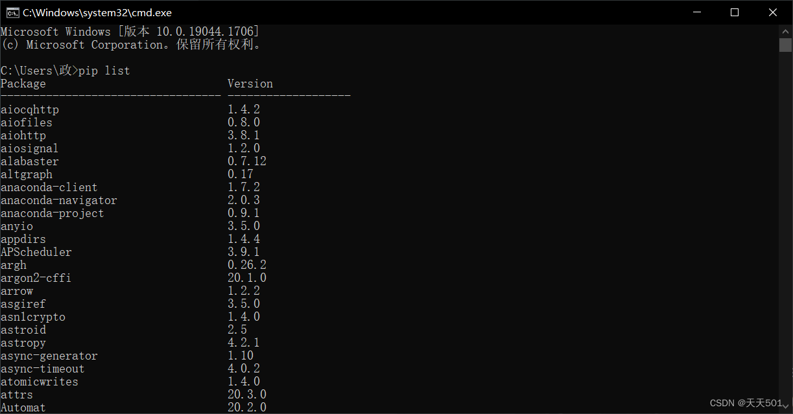Image resolution: width=793 pixels, height=414 pixels.
Task: Select the aiocqhttp package name
Action: (30, 109)
